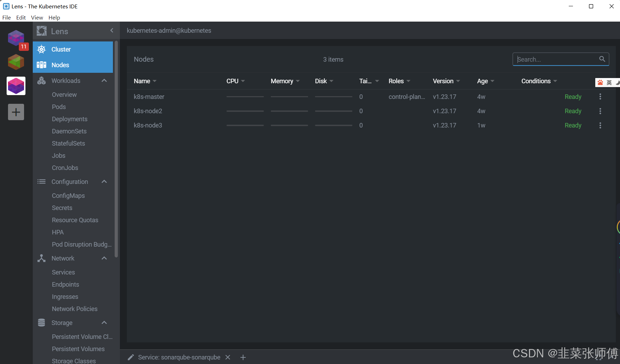The width and height of the screenshot is (620, 364).
Task: Open the View menu
Action: 37,17
